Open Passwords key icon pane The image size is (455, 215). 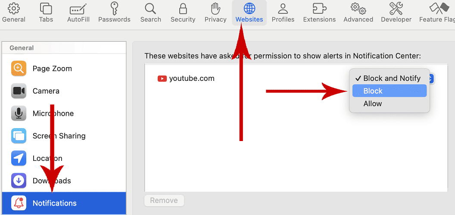pyautogui.click(x=114, y=12)
